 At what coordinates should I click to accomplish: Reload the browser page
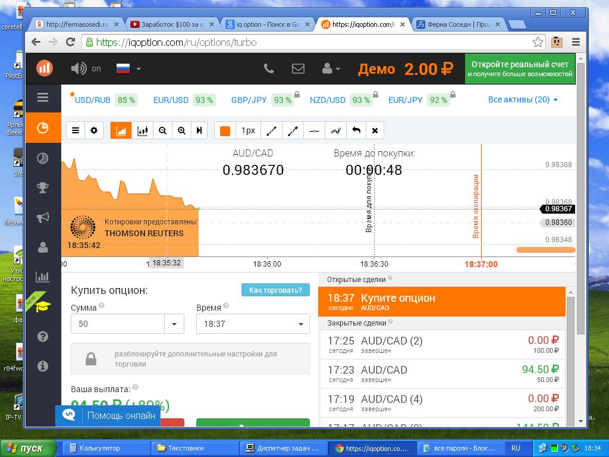[70, 42]
